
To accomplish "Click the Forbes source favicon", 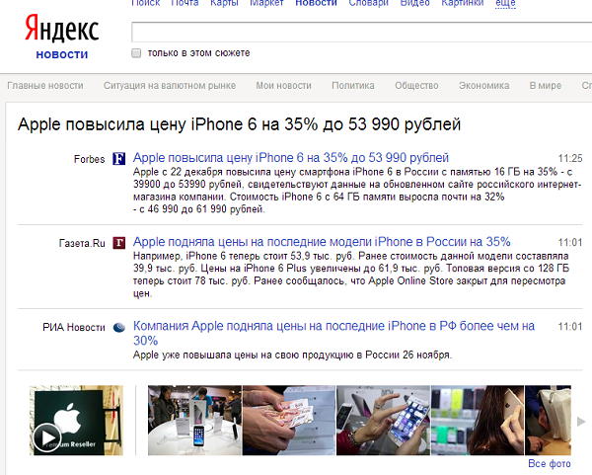I will (x=118, y=158).
